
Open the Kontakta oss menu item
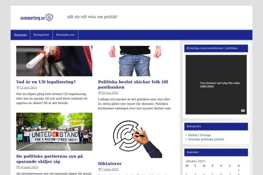(x=65, y=35)
